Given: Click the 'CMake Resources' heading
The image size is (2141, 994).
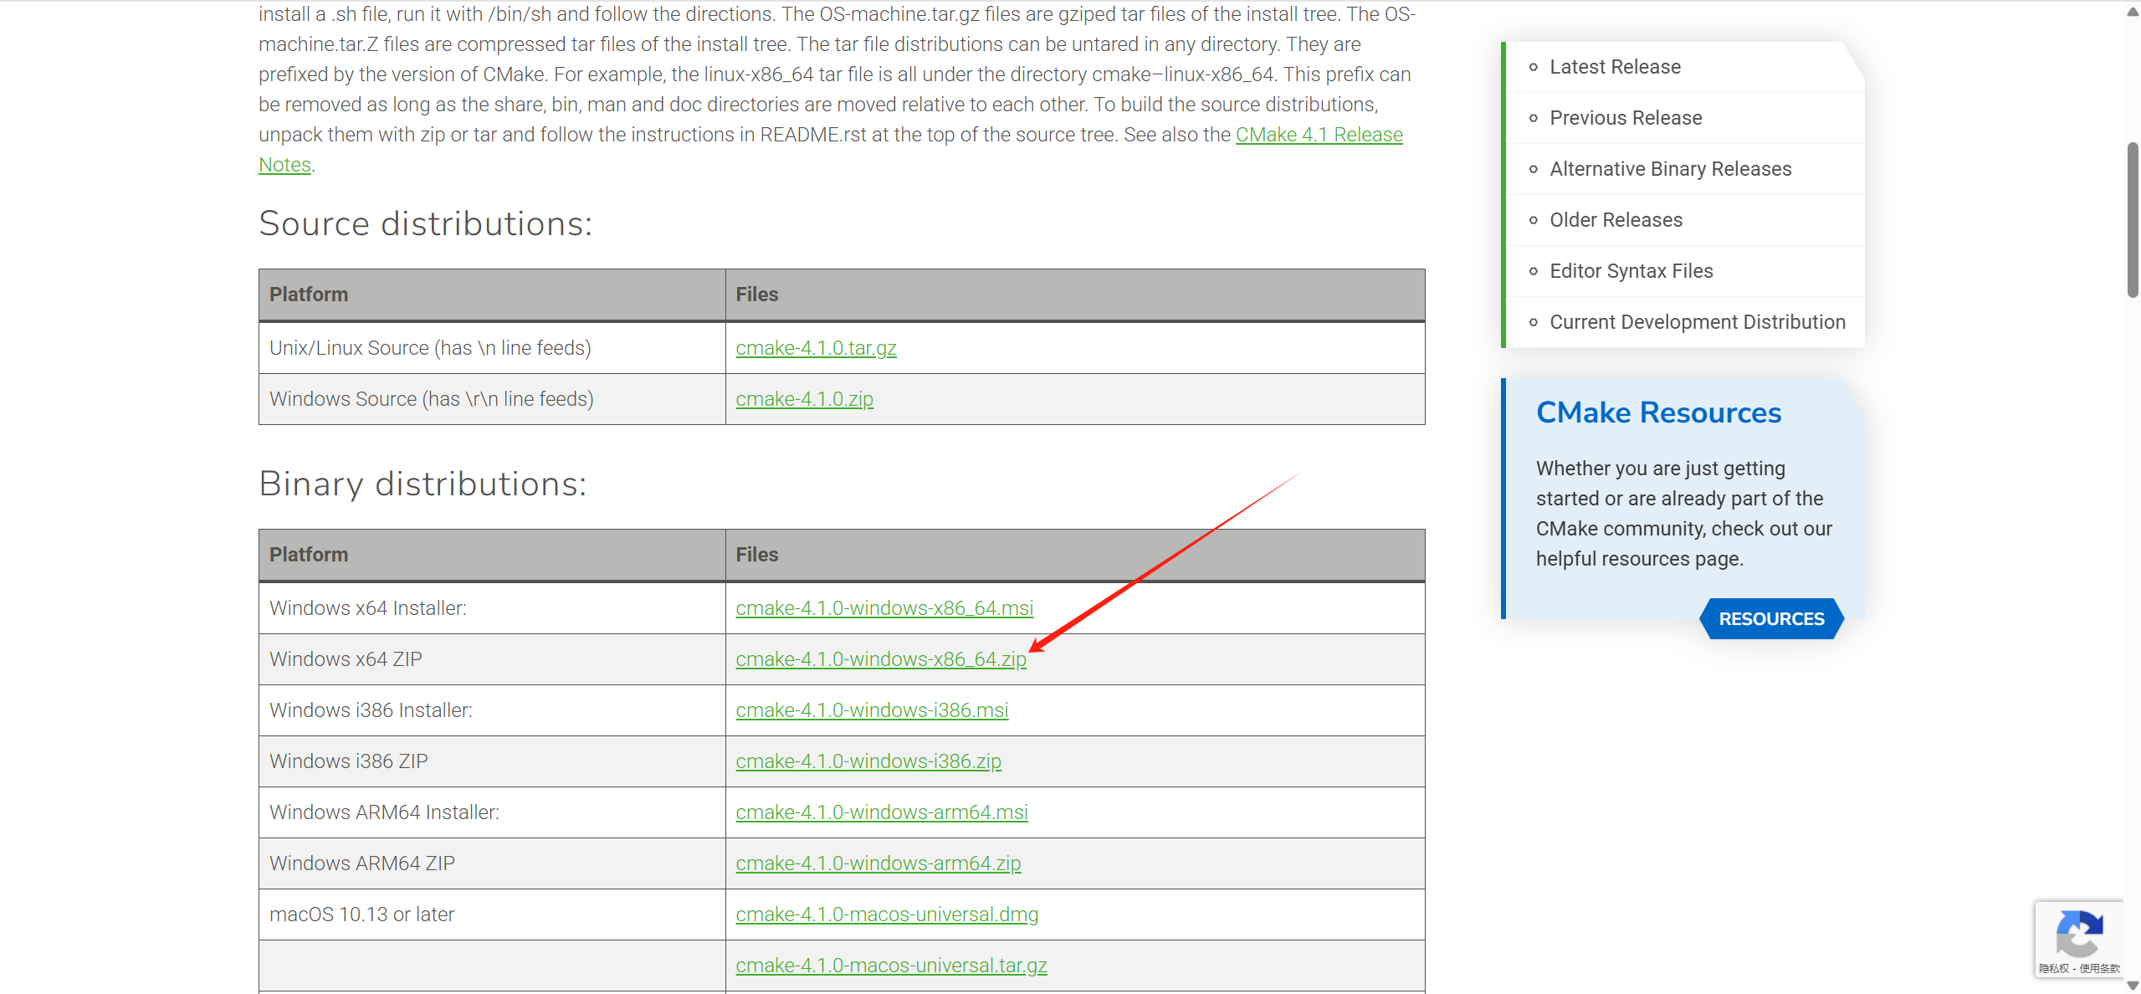Looking at the screenshot, I should pos(1658,412).
